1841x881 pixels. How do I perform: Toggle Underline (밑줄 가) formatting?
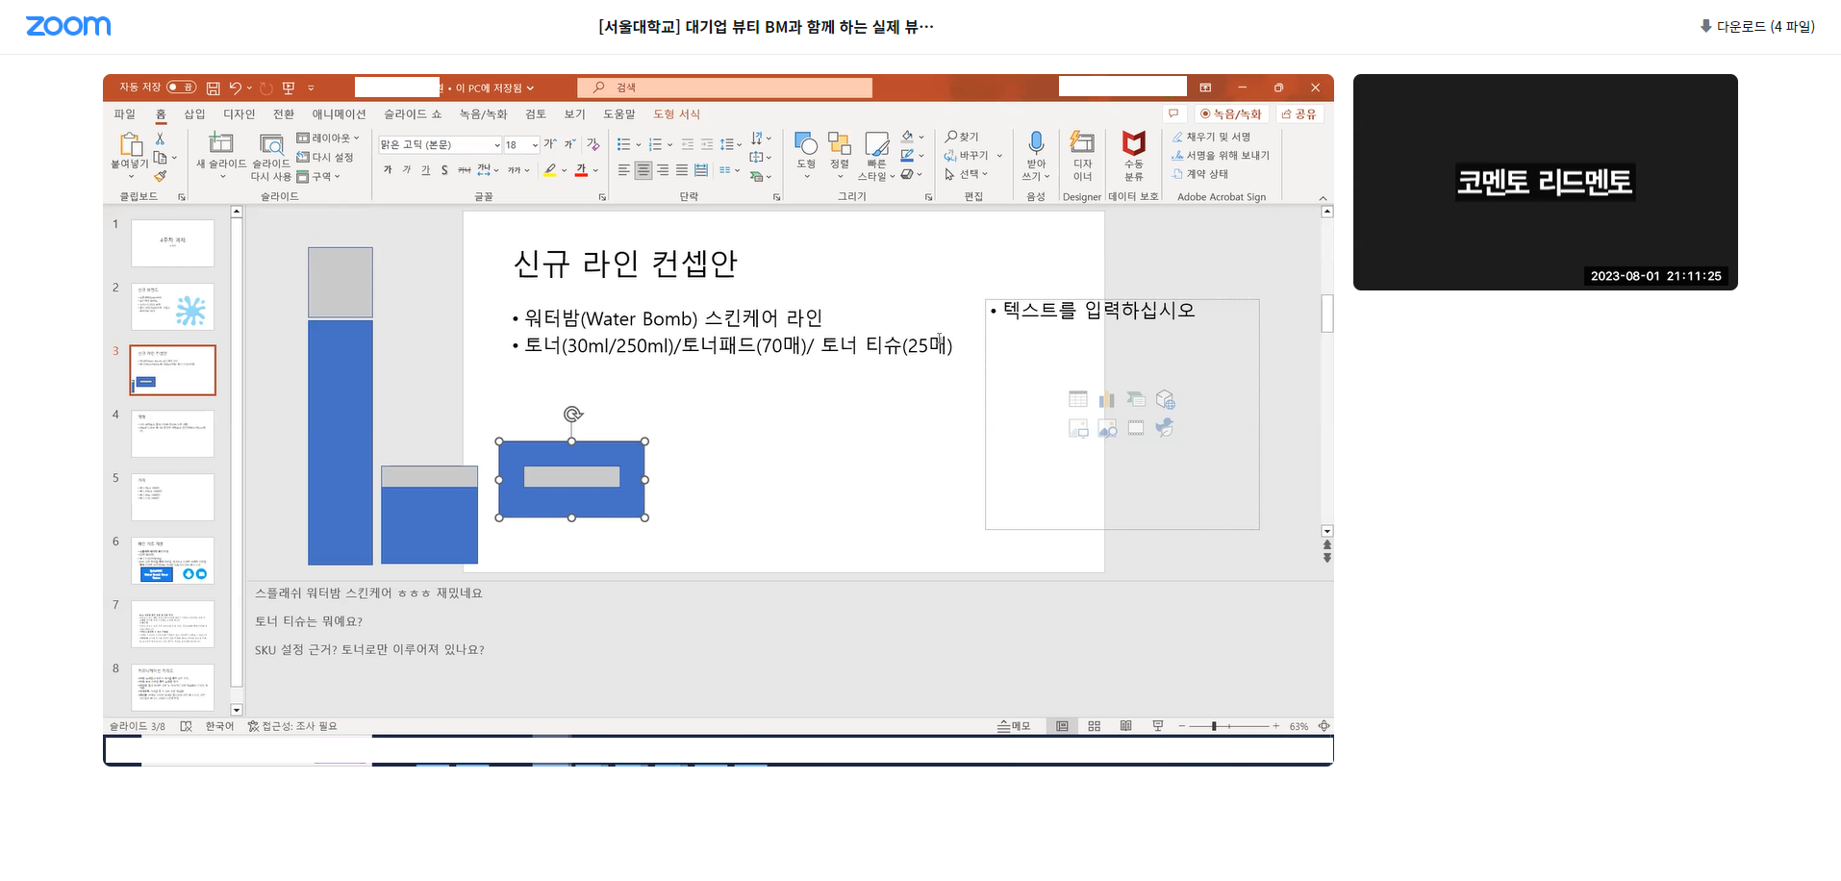[426, 170]
